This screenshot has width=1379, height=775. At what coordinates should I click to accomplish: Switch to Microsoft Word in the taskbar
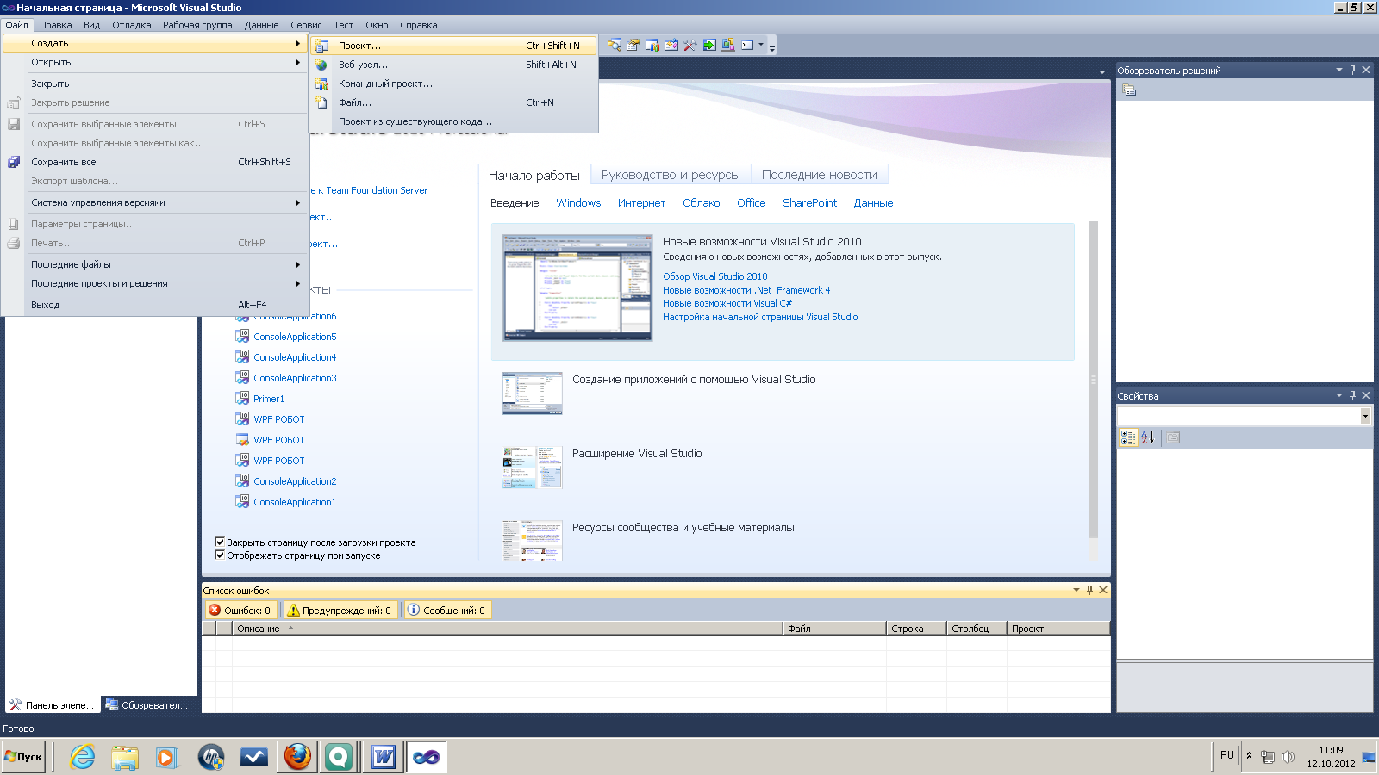[384, 757]
